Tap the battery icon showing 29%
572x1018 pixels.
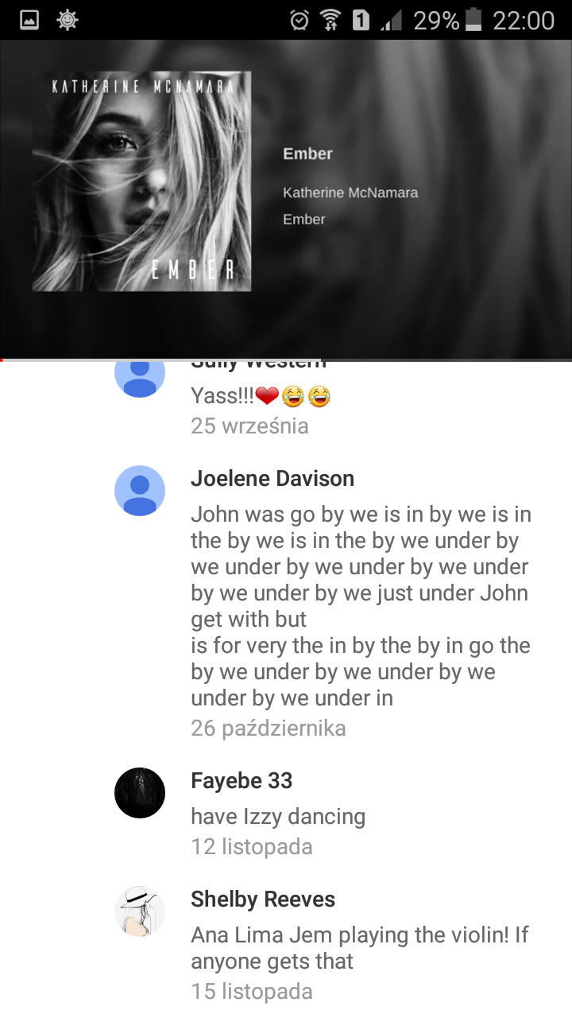pos(473,20)
